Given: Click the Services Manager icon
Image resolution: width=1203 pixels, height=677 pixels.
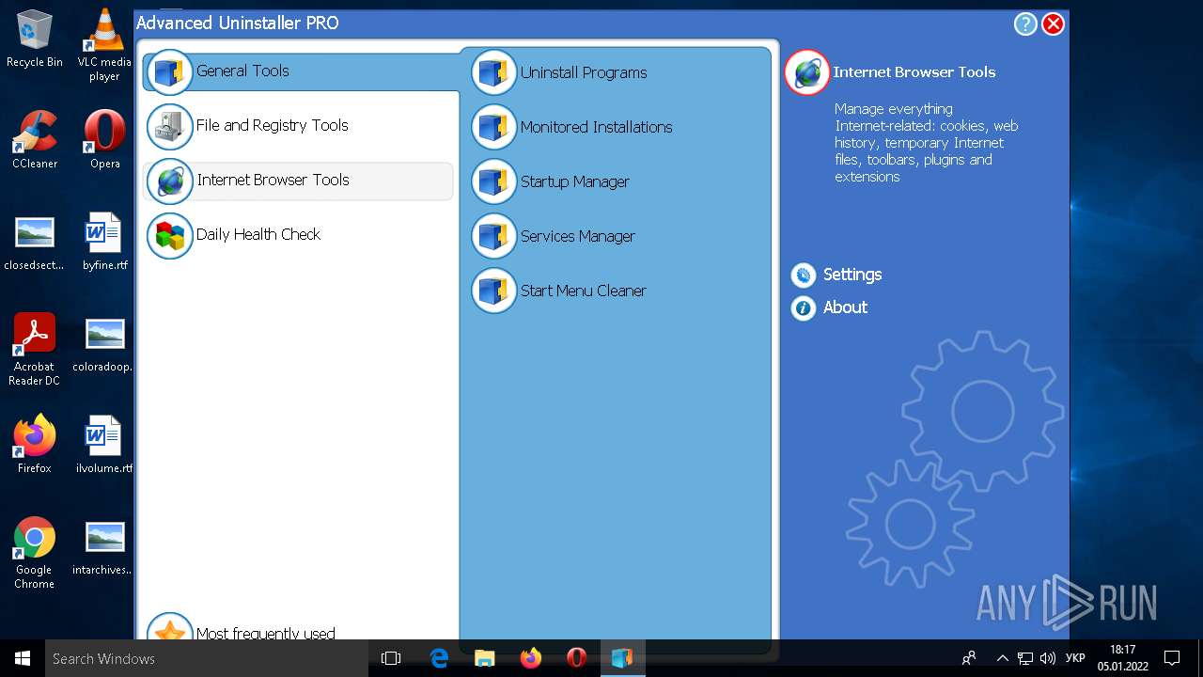Looking at the screenshot, I should click(x=493, y=236).
